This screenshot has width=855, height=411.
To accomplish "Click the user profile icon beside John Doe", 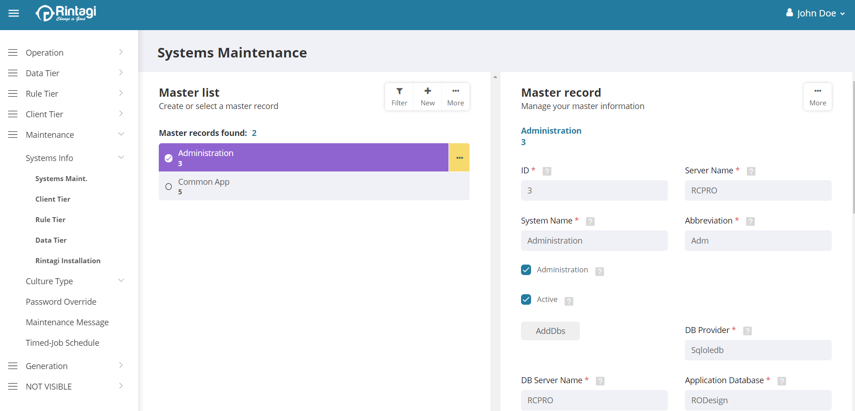I will click(789, 13).
